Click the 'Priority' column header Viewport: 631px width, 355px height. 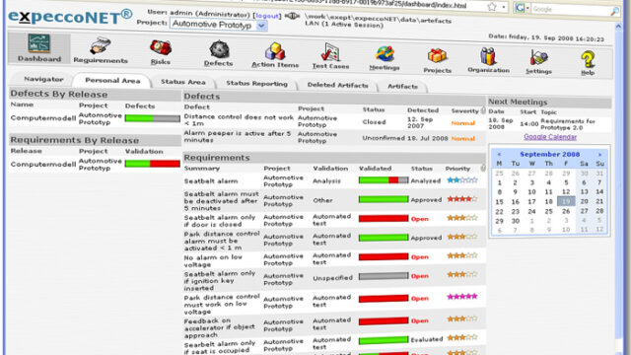[457, 169]
